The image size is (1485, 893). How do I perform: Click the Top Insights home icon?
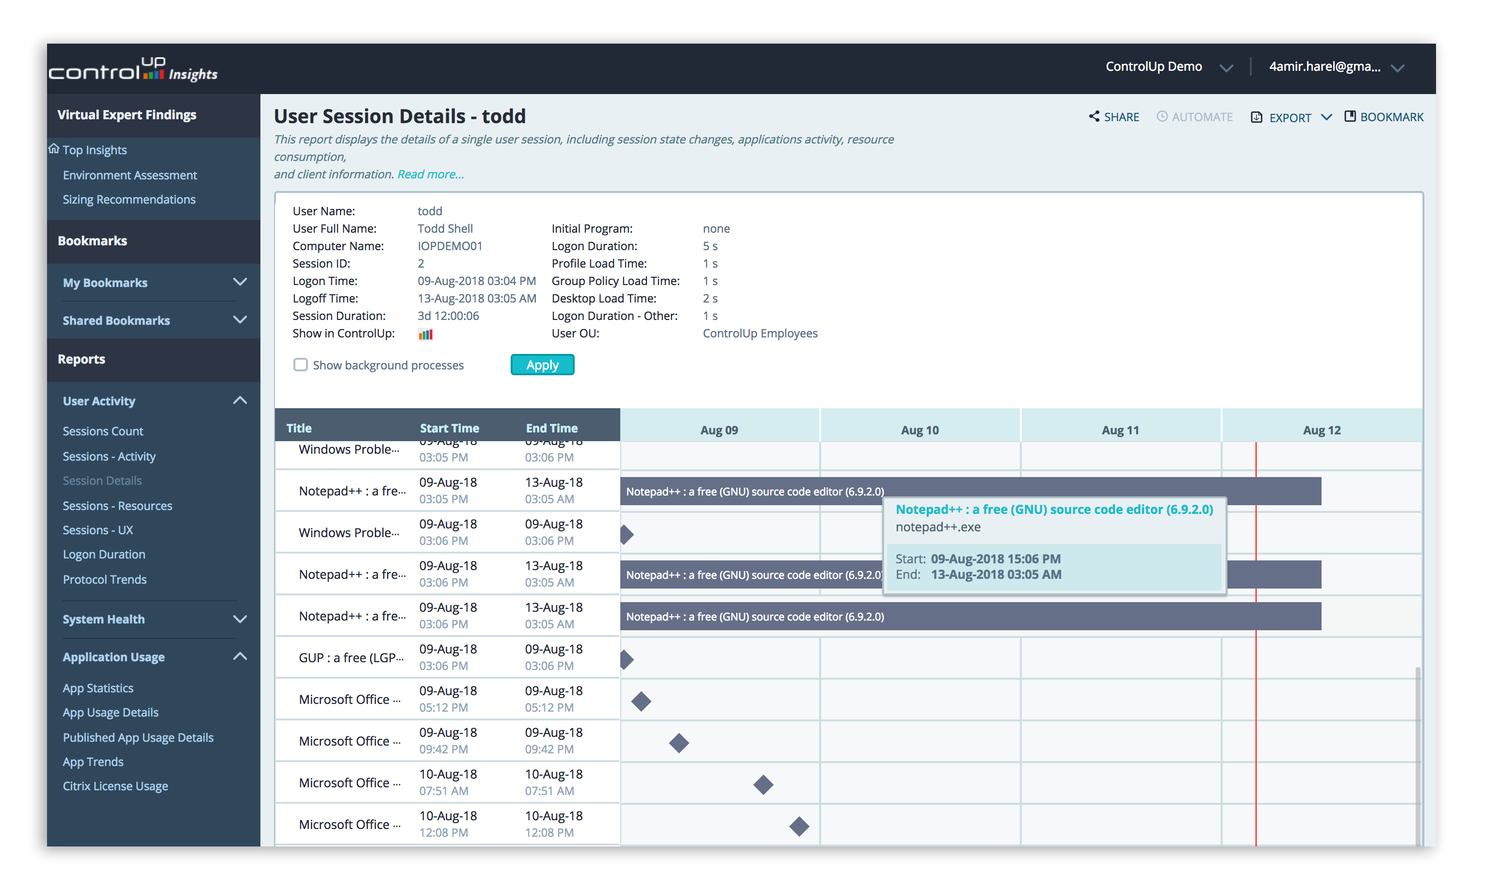[x=54, y=149]
